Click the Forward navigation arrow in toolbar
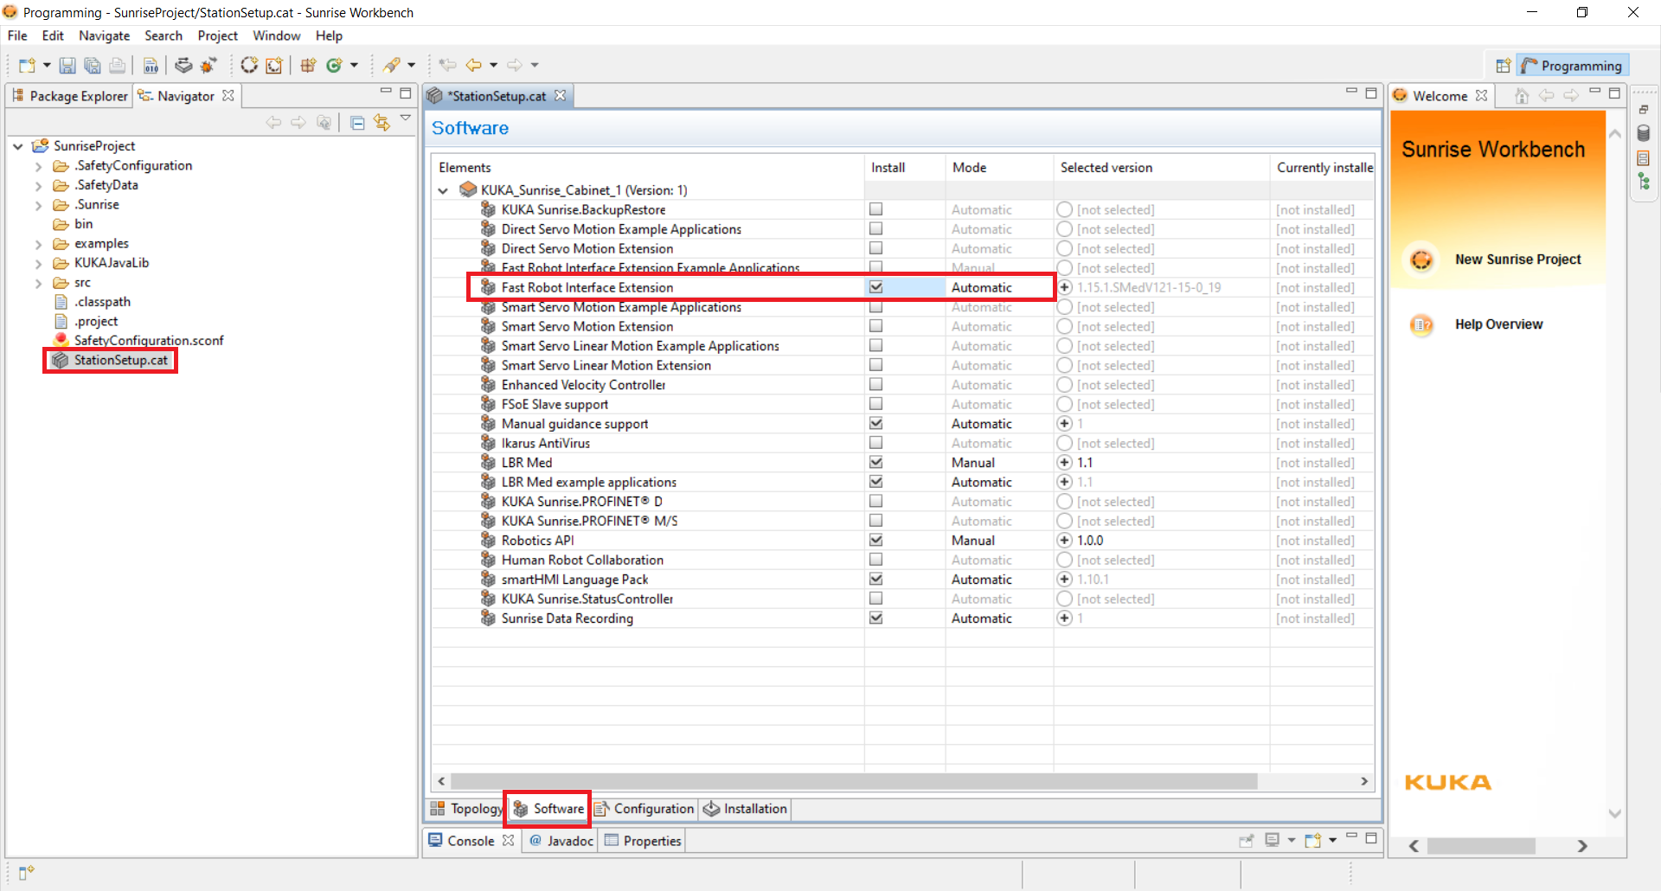Image resolution: width=1661 pixels, height=891 pixels. pos(515,65)
